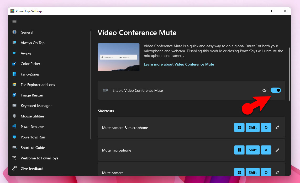The image size is (300, 183).
Task: Edit the Mute camera & microphone shortcut
Action: (277, 127)
